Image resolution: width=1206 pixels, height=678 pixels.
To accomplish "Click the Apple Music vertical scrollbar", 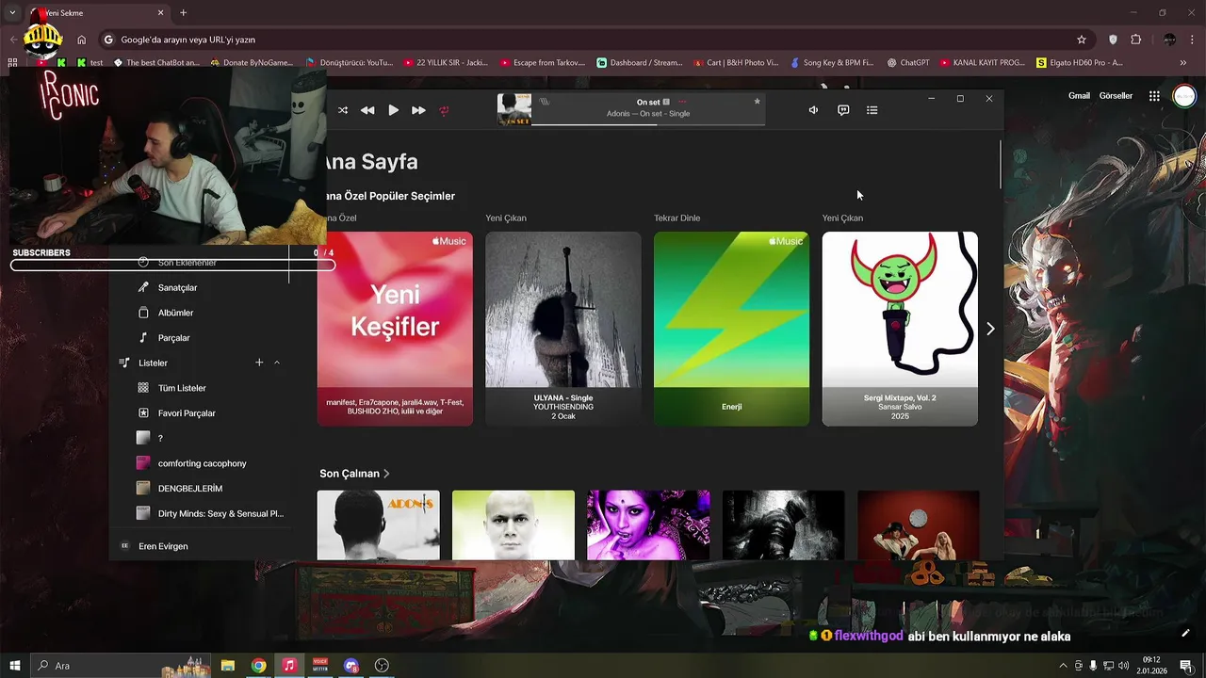I will click(1001, 164).
